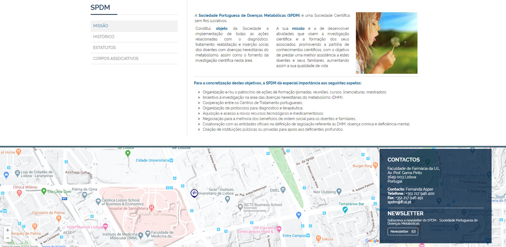The image size is (506, 247).
Task: Select the Faculdade de Medicina pin
Action: point(148,234)
